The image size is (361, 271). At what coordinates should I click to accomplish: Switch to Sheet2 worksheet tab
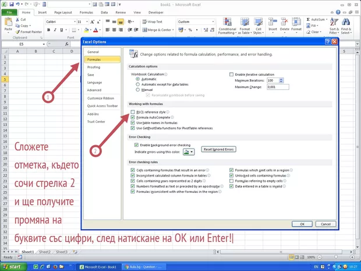tap(45, 252)
